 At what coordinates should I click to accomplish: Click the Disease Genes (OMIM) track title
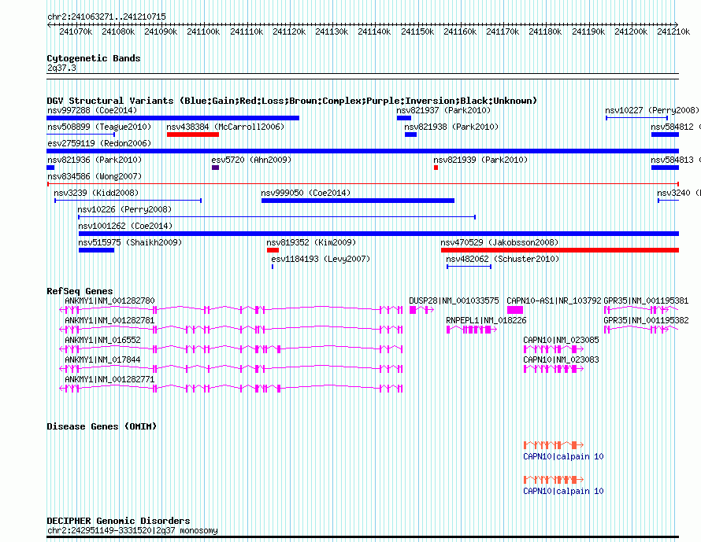[x=102, y=426]
